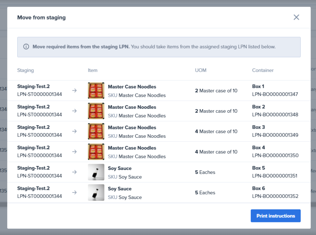Click the Staging column header
Viewport: 316px width, 235px height.
(25, 70)
